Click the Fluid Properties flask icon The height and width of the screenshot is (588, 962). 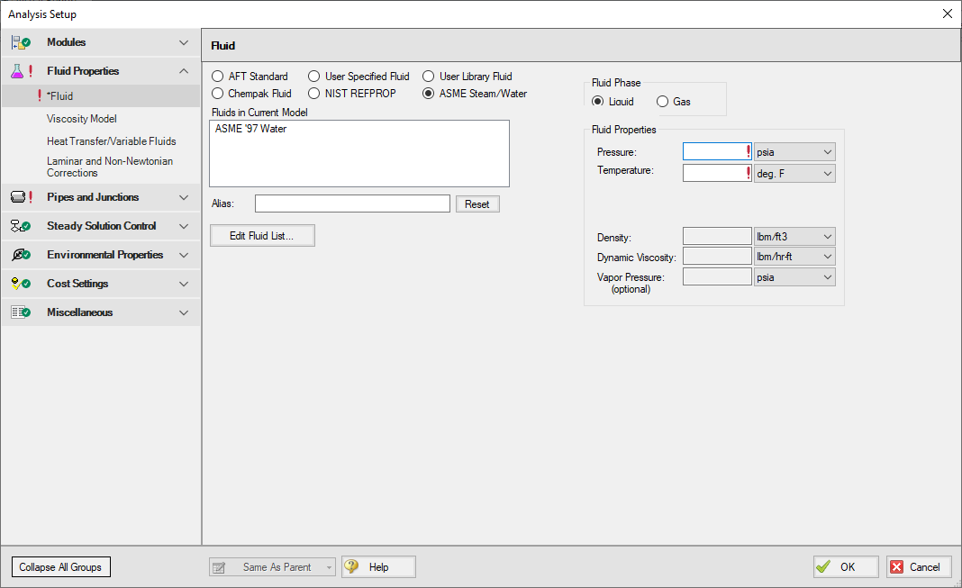coord(18,71)
